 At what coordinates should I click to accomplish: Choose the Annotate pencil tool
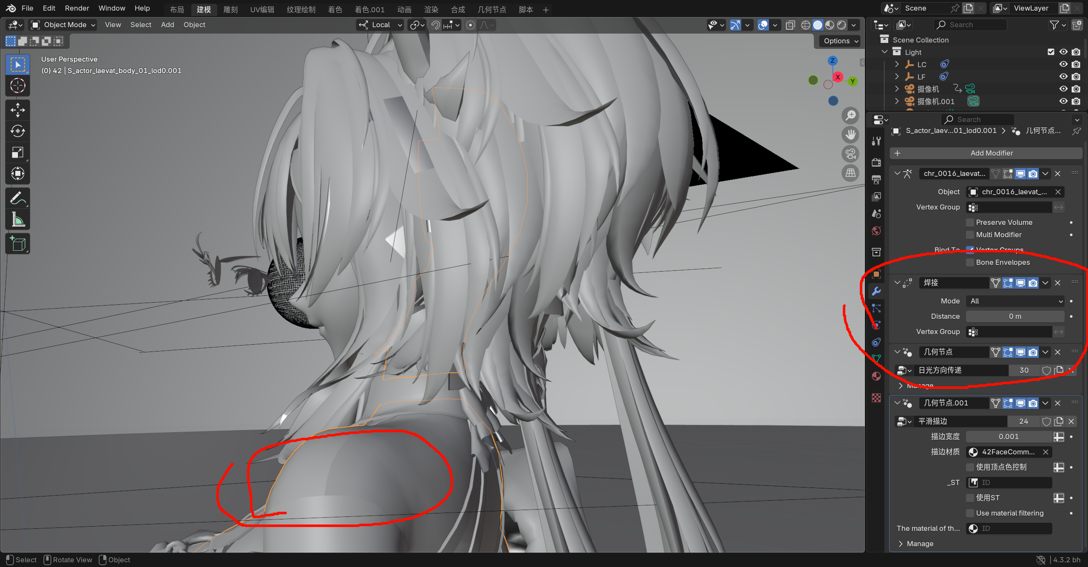tap(17, 198)
